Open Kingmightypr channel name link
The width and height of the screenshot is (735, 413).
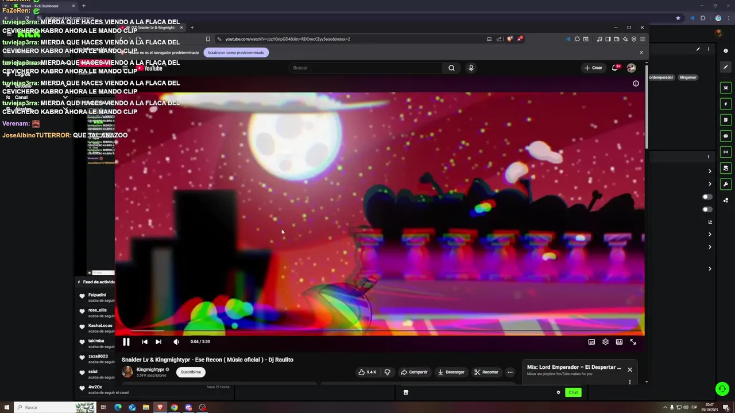[150, 369]
